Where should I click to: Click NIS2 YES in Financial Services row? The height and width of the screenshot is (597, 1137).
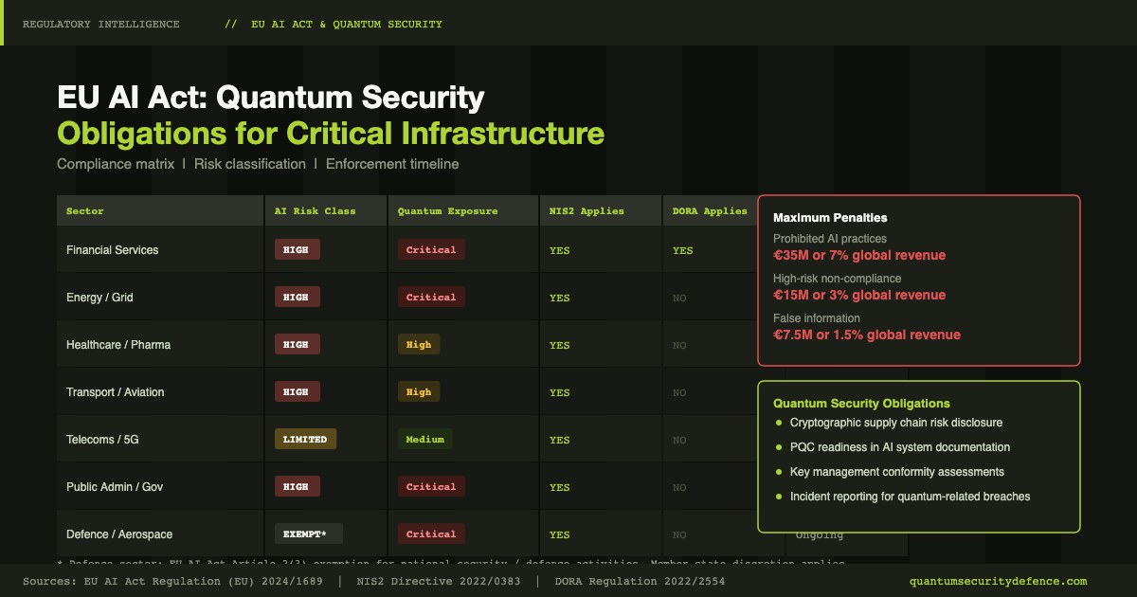click(559, 251)
